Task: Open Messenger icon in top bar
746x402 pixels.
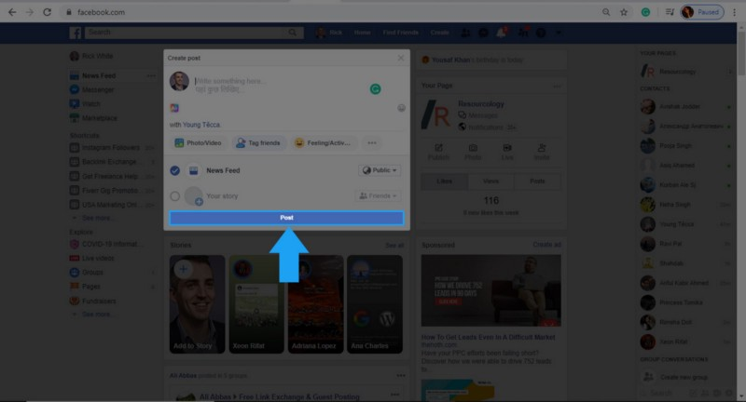Action: [x=483, y=33]
